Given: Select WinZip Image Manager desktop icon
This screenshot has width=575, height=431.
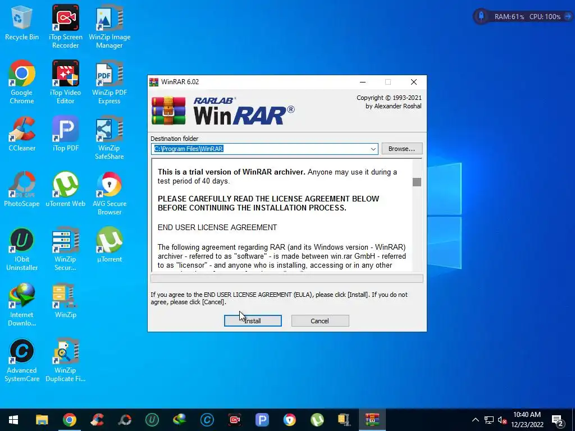Looking at the screenshot, I should (109, 26).
